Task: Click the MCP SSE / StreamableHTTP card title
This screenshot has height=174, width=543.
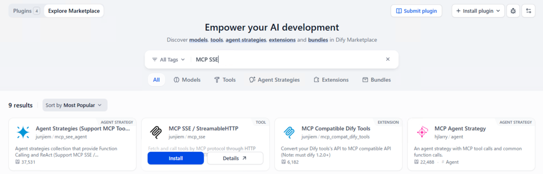Action: point(204,128)
